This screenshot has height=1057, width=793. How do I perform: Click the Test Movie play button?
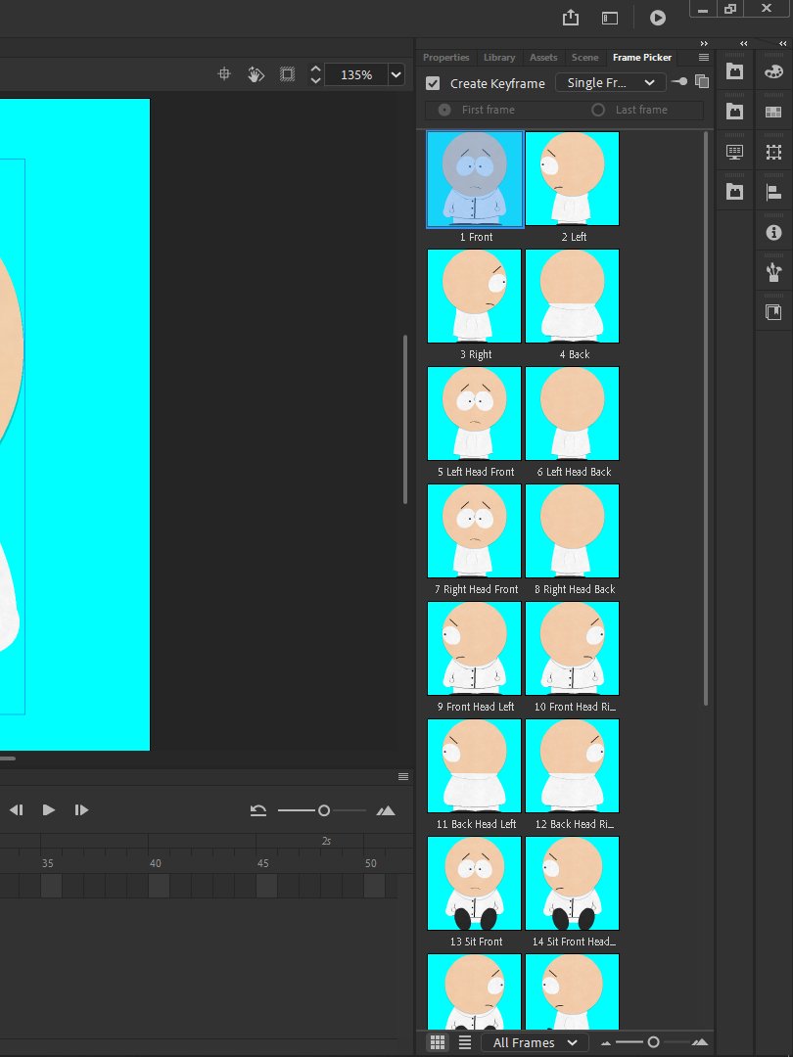coord(658,19)
